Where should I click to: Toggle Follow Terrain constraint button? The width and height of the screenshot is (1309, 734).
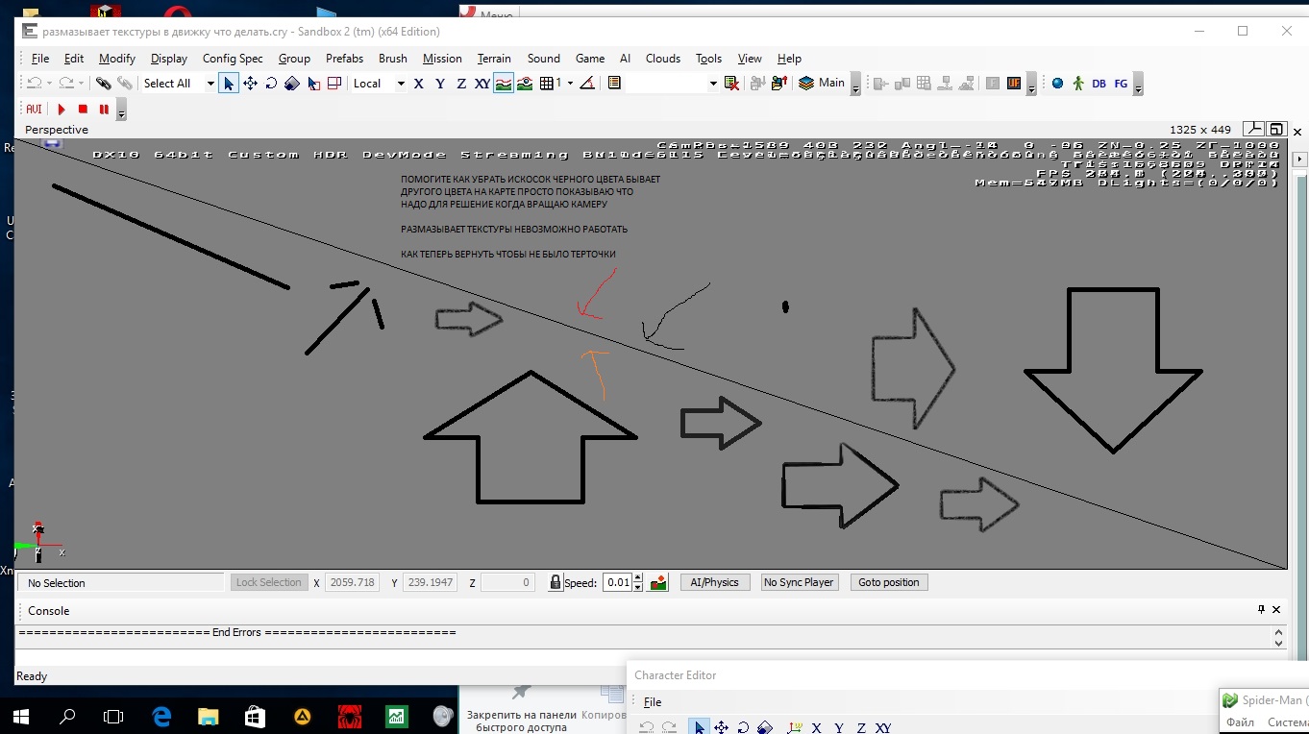click(504, 84)
